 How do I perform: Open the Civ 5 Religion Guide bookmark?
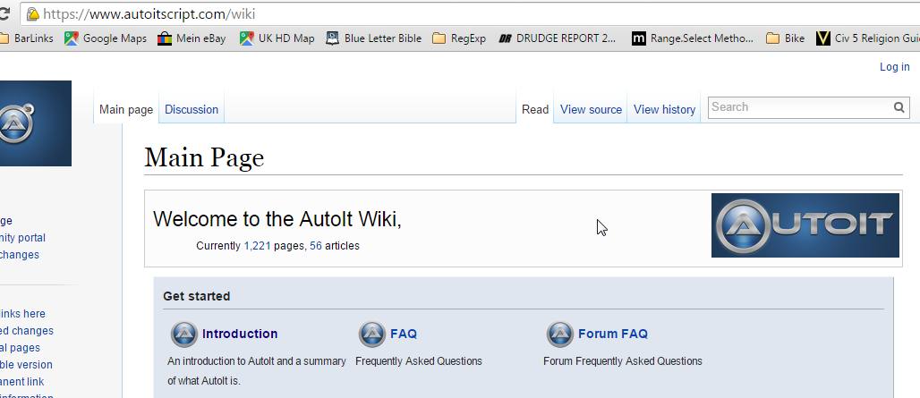click(x=868, y=38)
